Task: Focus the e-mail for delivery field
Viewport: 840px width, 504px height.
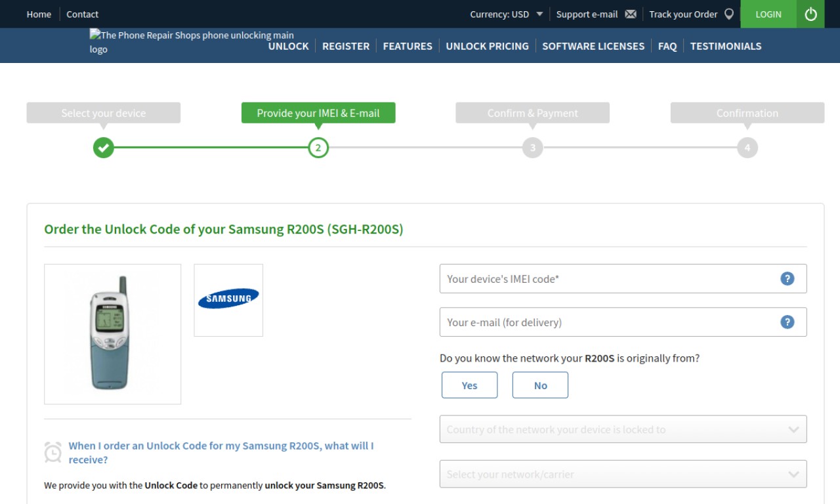Action: click(x=623, y=322)
